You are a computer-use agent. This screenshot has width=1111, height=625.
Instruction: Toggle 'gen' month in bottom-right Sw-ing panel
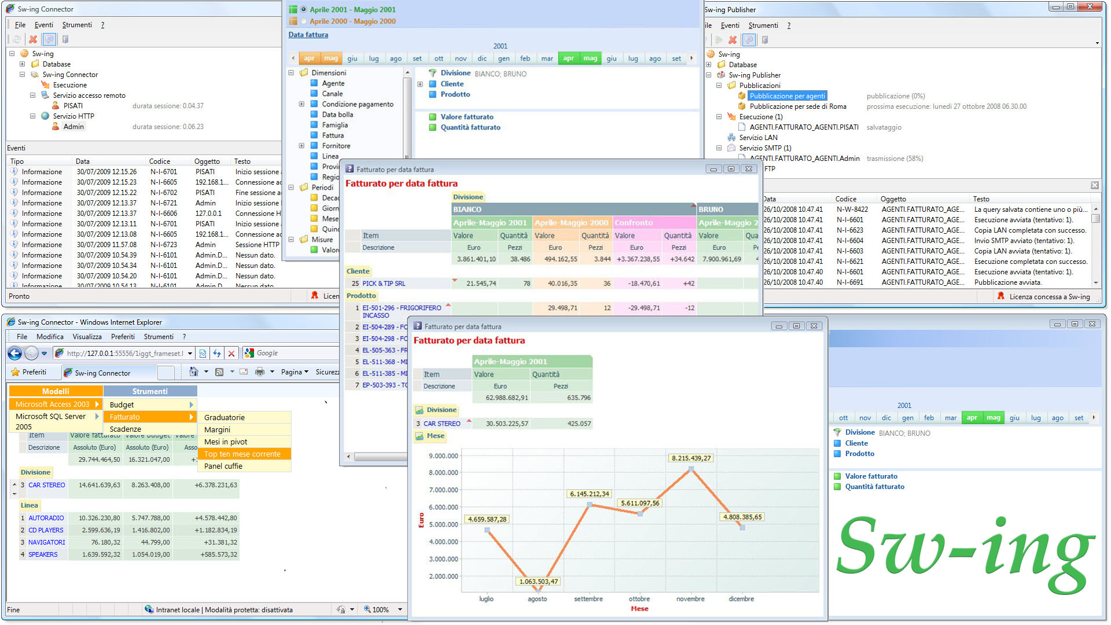pos(908,418)
